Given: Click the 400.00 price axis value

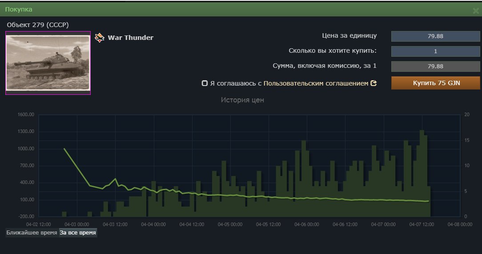Looking at the screenshot, I should pyautogui.click(x=26, y=182).
